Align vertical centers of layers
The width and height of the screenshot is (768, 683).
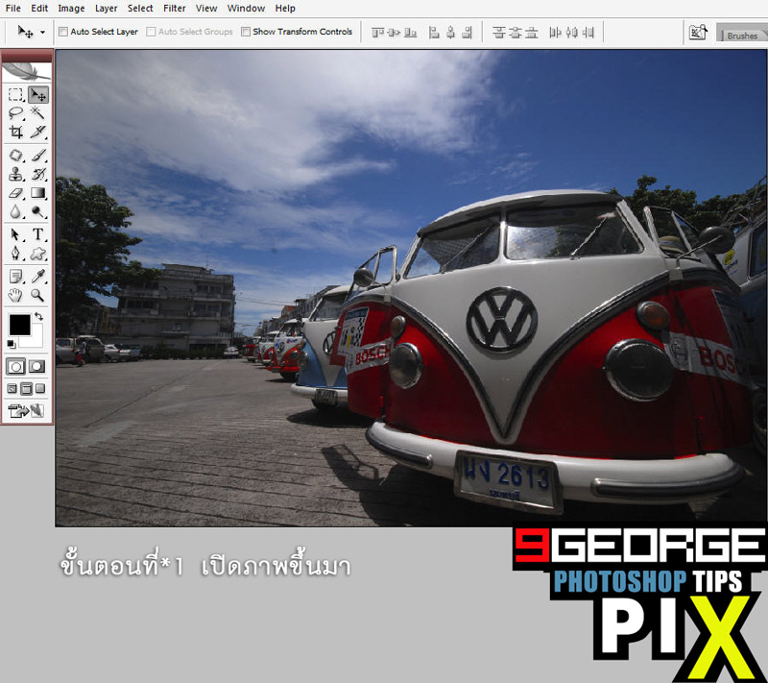click(x=394, y=33)
